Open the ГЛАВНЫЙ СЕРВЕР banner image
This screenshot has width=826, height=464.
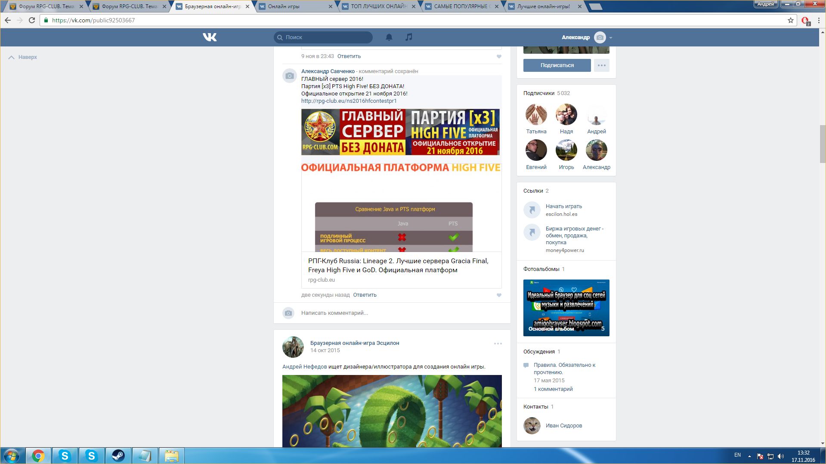[x=401, y=132]
